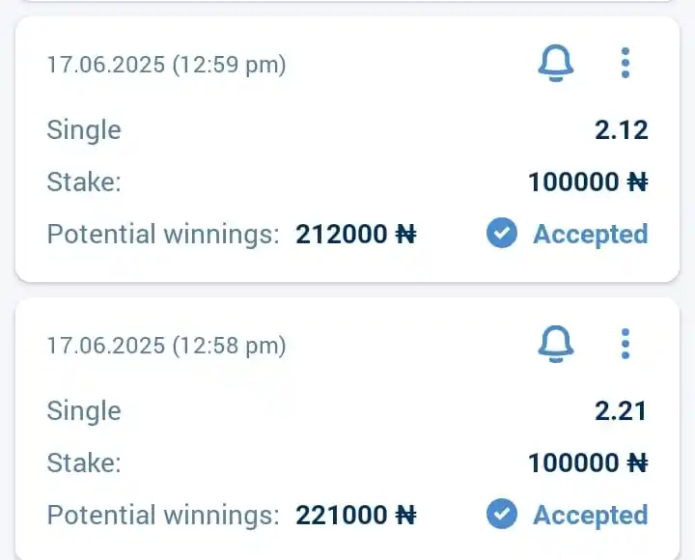Select the 17.06.2025 (12:59 pm) date
The image size is (695, 560).
click(x=167, y=65)
